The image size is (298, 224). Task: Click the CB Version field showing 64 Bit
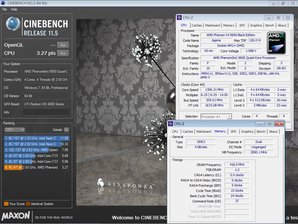[46, 96]
